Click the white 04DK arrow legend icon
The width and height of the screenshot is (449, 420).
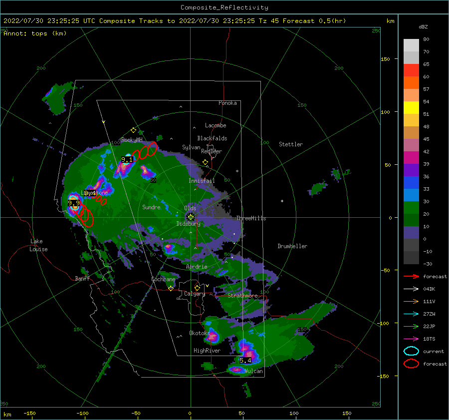(x=411, y=289)
